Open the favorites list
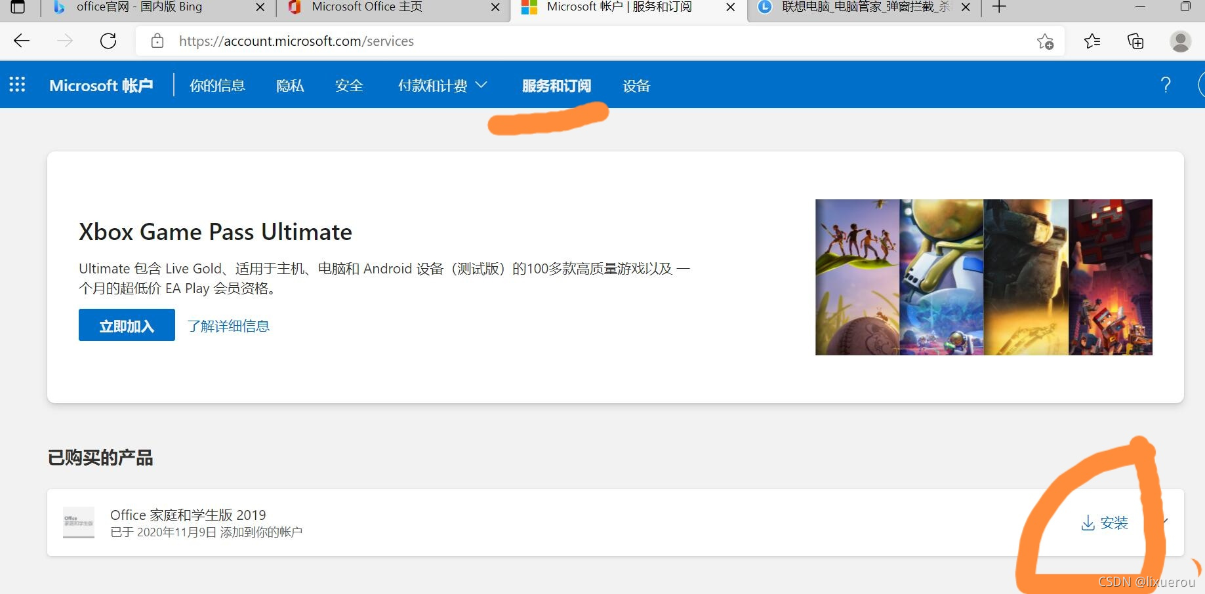 click(x=1092, y=41)
